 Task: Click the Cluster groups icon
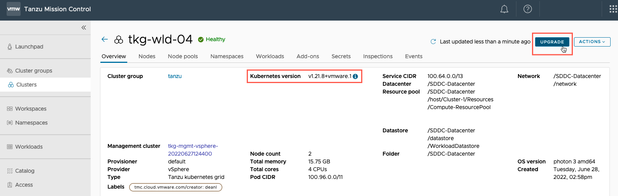tap(10, 71)
